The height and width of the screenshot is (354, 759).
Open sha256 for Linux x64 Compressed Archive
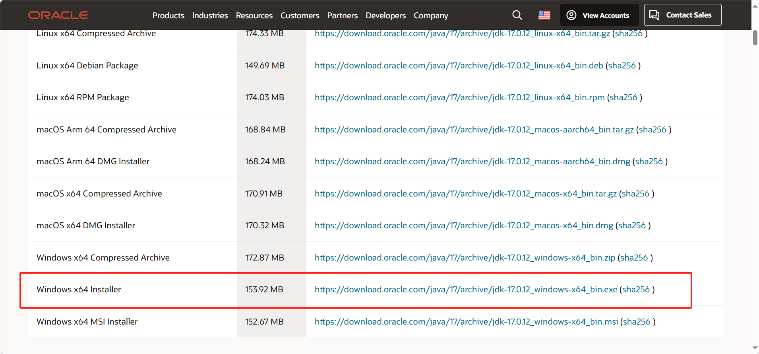tap(629, 33)
